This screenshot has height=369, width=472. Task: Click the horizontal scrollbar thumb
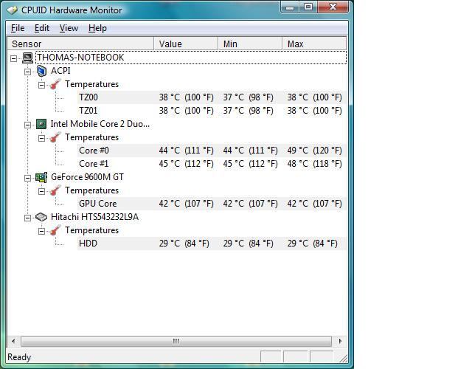pos(176,341)
